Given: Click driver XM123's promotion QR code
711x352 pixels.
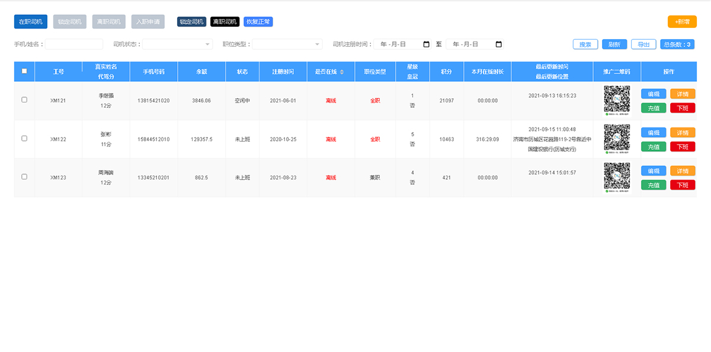Looking at the screenshot, I should click(616, 177).
